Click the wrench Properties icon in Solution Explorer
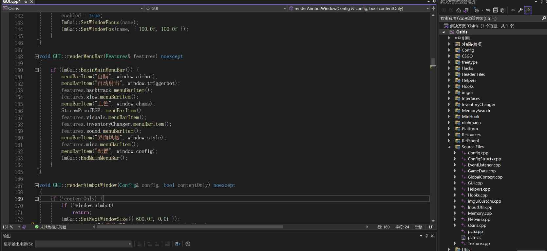Screen dimensions: 547x251 [520, 10]
